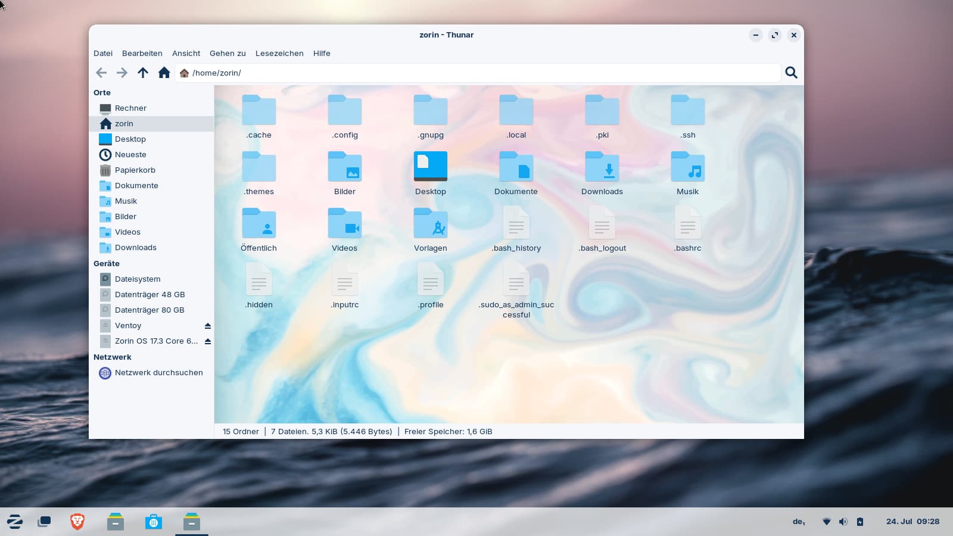
Task: Open the Bearbeiten menu
Action: [x=142, y=53]
